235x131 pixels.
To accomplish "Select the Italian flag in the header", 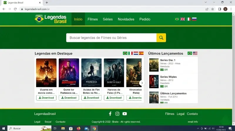I will 188,19.
